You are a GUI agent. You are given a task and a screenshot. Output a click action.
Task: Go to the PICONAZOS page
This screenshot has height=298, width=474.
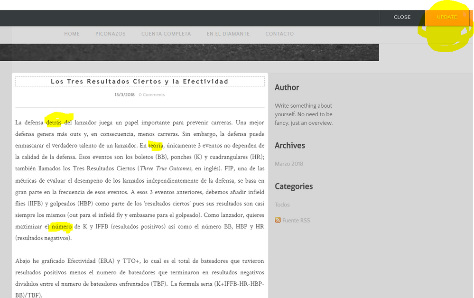110,34
